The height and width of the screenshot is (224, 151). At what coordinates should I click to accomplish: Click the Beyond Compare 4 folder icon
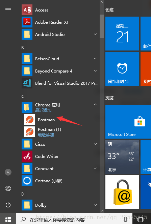27,71
